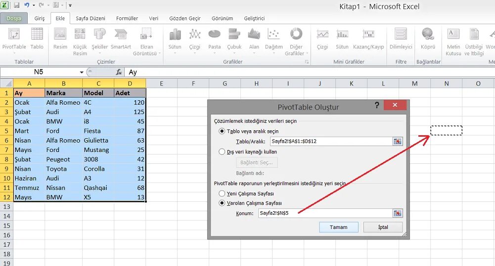Expand the Grafikler group dialog launcher

point(307,62)
